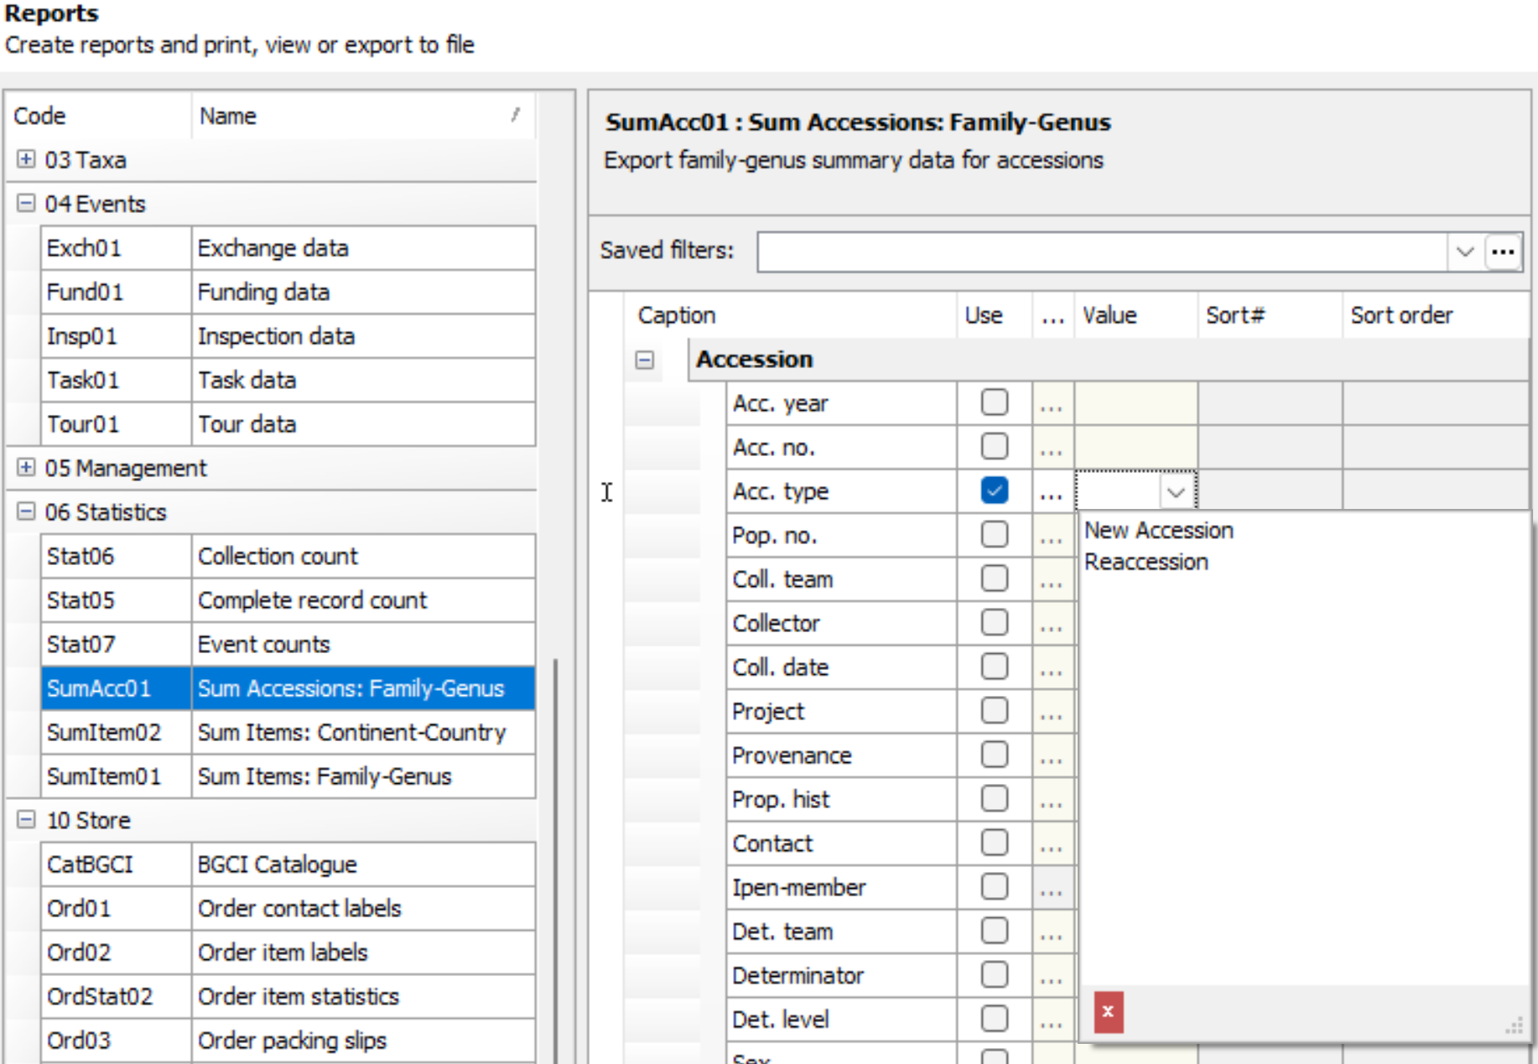Open ellipsis button for Project row
Screen dimensions: 1538x1064
1052,712
